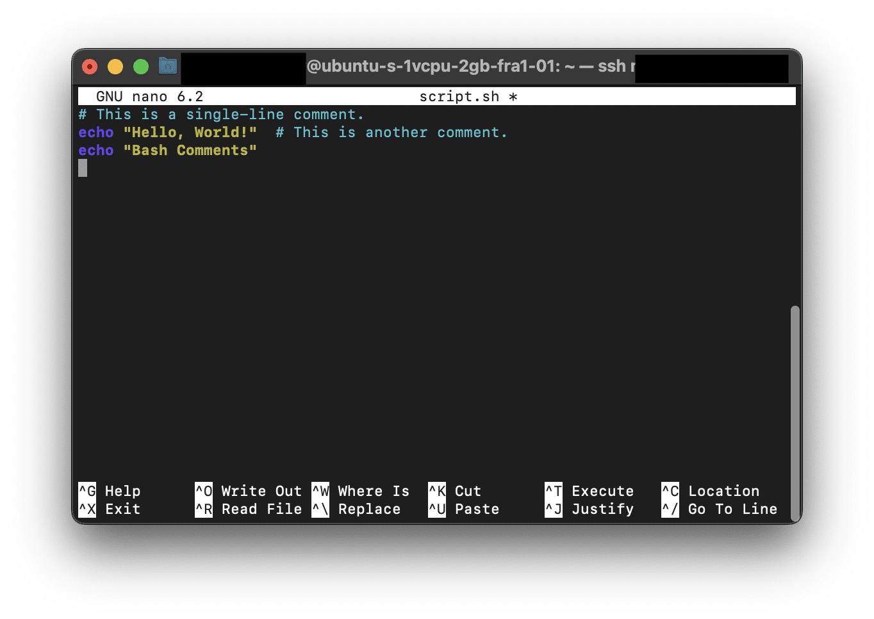Click the modified asterisk next to script.sh
The height and width of the screenshot is (619, 874).
tap(513, 96)
